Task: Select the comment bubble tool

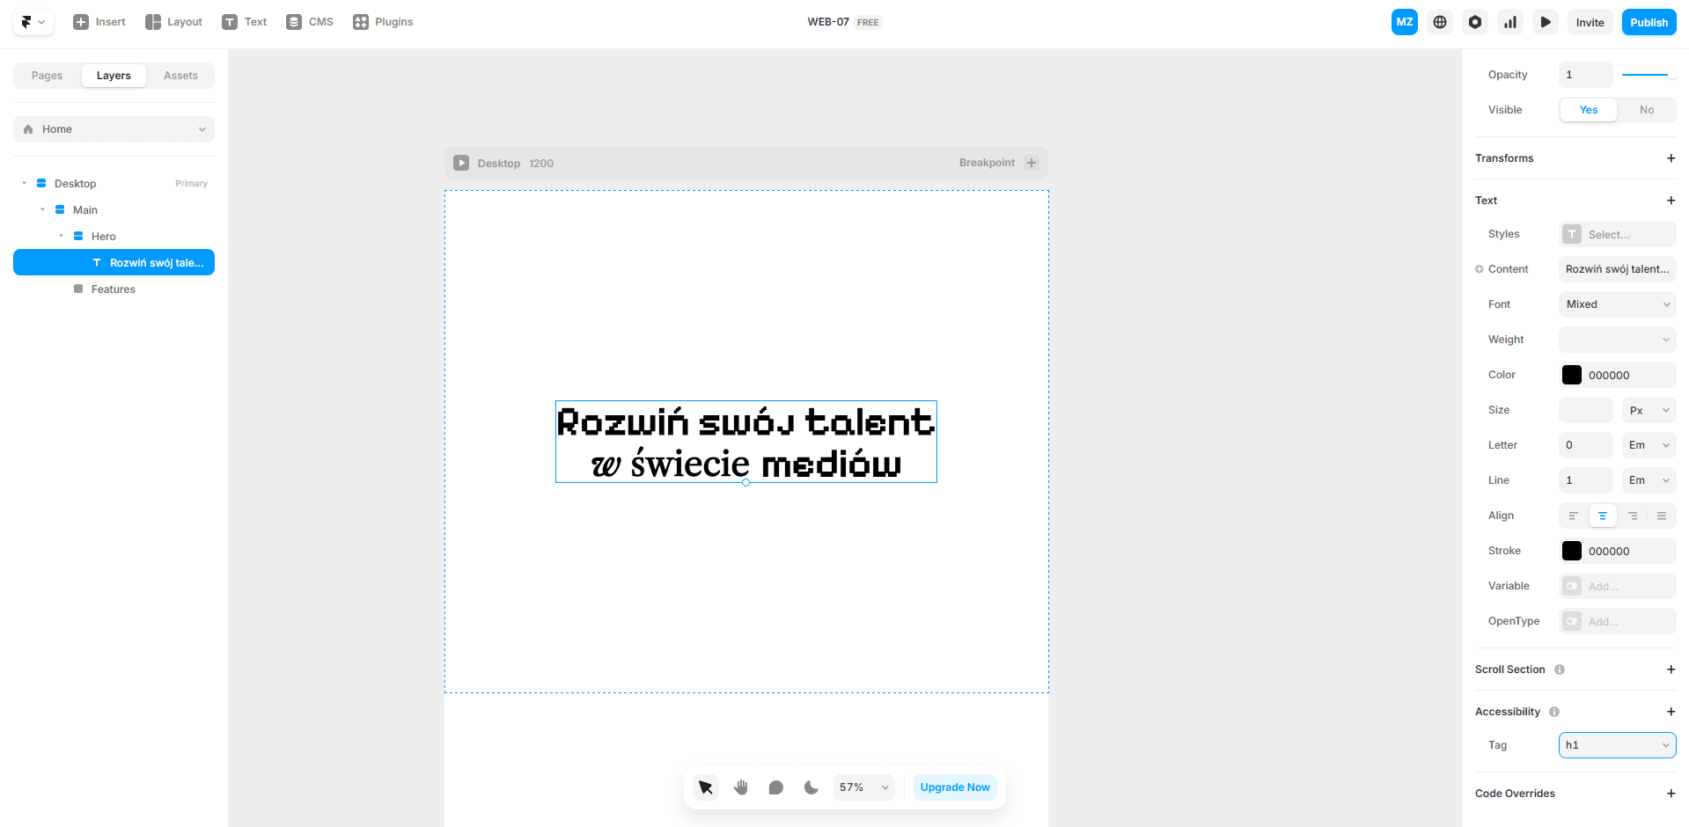Action: [x=775, y=787]
